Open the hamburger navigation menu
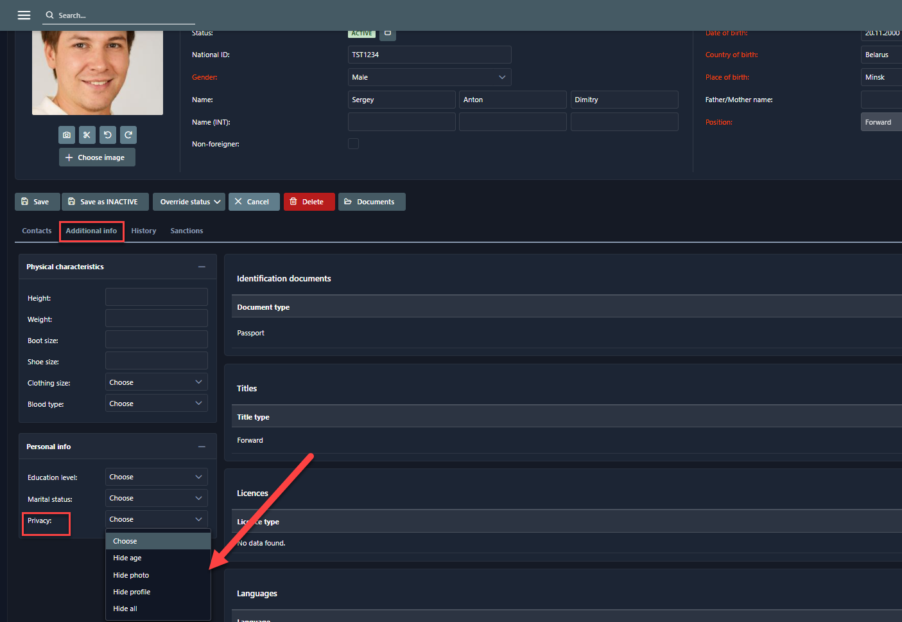 pos(24,15)
